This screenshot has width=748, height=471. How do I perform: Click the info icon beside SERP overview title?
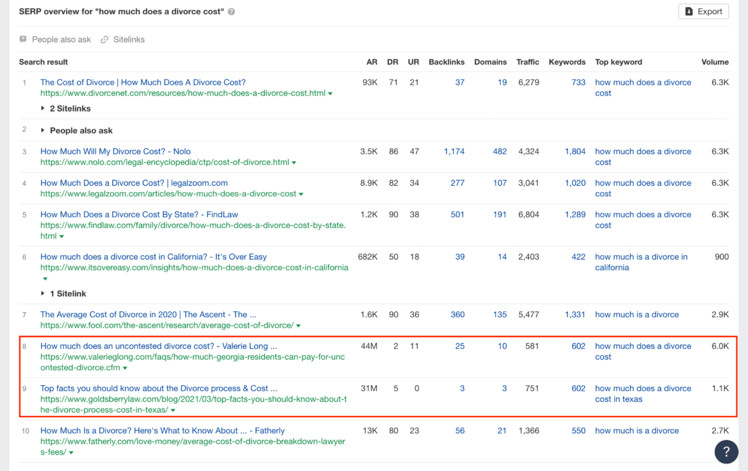[231, 12]
